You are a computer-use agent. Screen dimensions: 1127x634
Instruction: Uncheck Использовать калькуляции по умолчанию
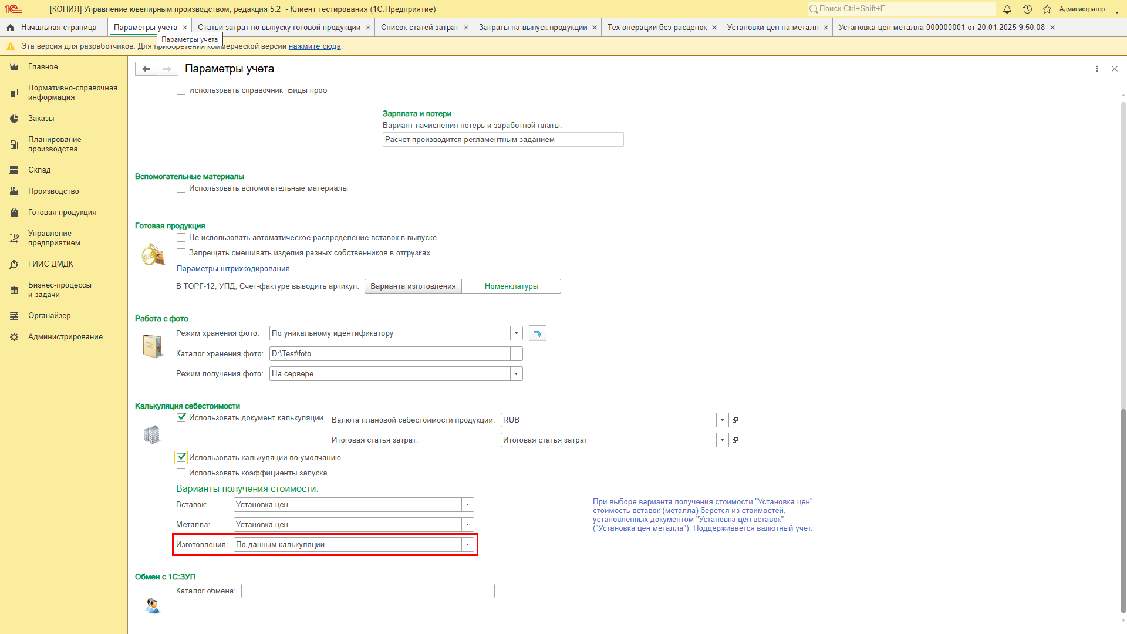tap(181, 458)
